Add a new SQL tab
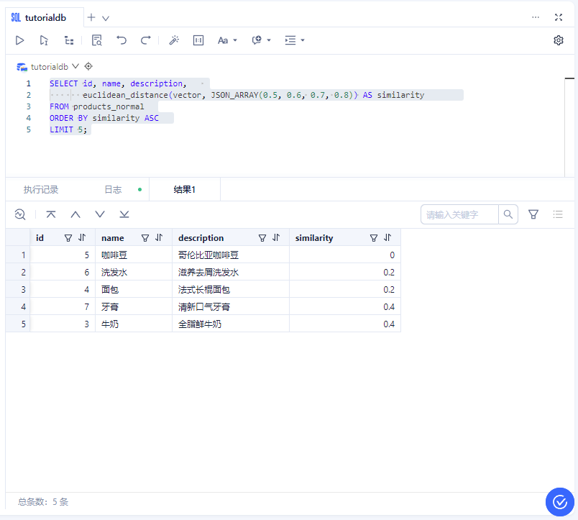Viewport: 578px width, 520px height. [91, 17]
